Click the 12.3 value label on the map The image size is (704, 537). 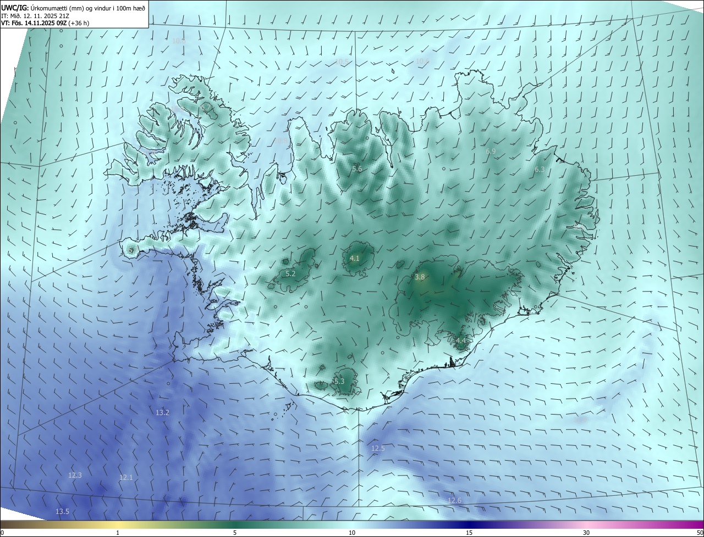tap(75, 475)
